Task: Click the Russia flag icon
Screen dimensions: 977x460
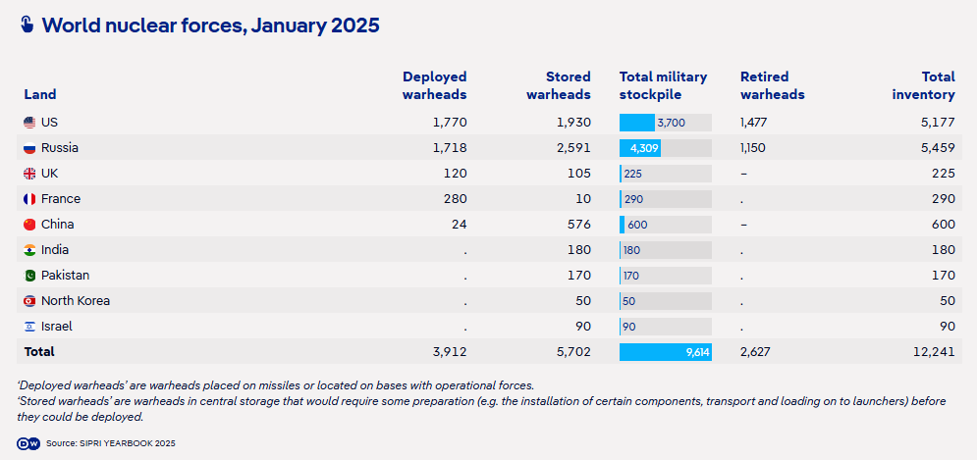Action: [29, 148]
